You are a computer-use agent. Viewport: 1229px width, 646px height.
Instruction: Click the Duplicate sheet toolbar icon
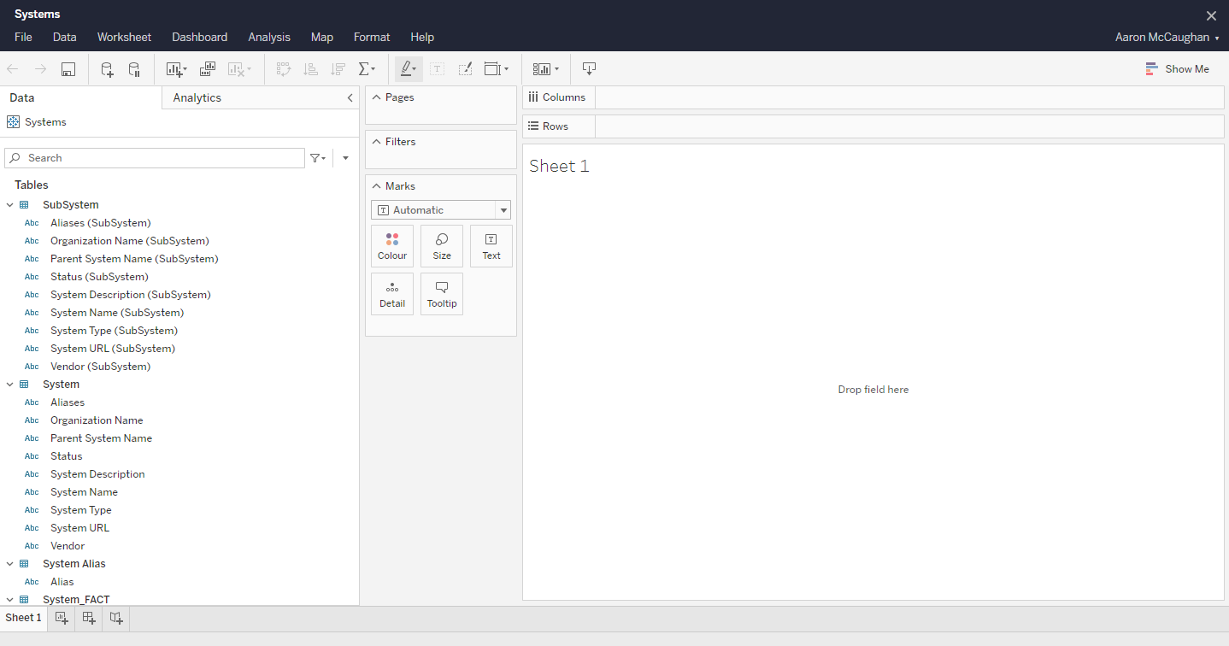pos(208,69)
